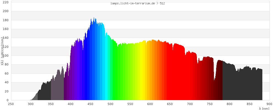Select the 100 value on intensity axis

point(6,56)
